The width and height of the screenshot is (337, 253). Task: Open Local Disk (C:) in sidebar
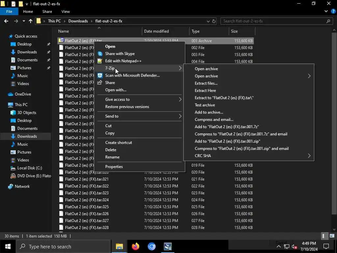click(30, 168)
